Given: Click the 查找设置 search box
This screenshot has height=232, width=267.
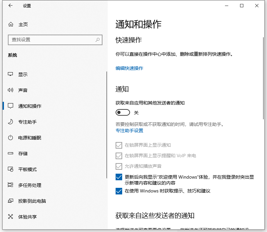Looking at the screenshot, I should pyautogui.click(x=55, y=40).
